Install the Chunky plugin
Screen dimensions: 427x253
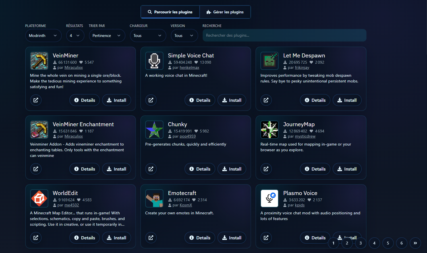pyautogui.click(x=232, y=169)
